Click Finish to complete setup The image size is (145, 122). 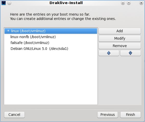(130, 115)
